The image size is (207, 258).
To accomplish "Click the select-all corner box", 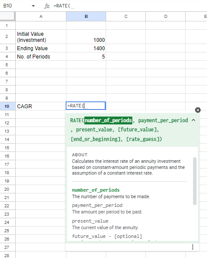I will coord(7,17).
